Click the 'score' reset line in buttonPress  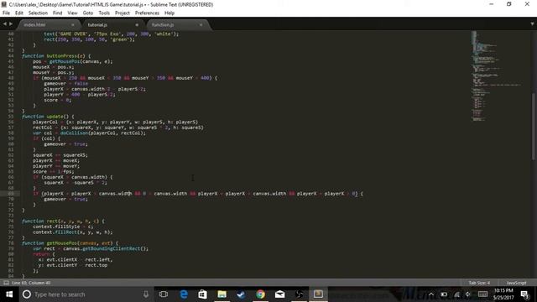tap(58, 100)
